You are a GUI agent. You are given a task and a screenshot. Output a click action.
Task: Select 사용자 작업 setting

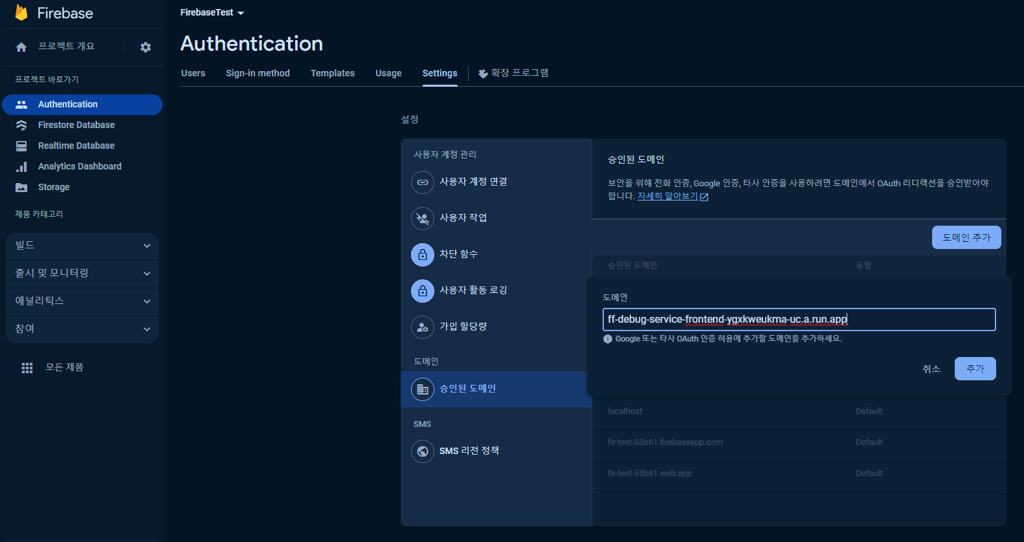tap(496, 219)
